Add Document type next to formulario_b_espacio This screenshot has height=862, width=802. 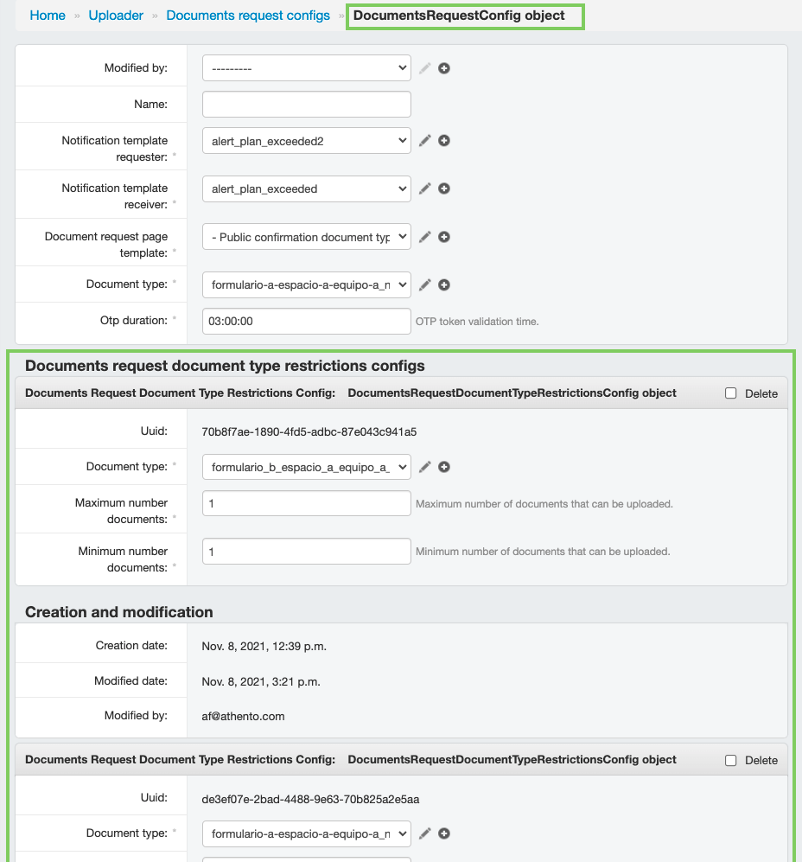point(444,467)
